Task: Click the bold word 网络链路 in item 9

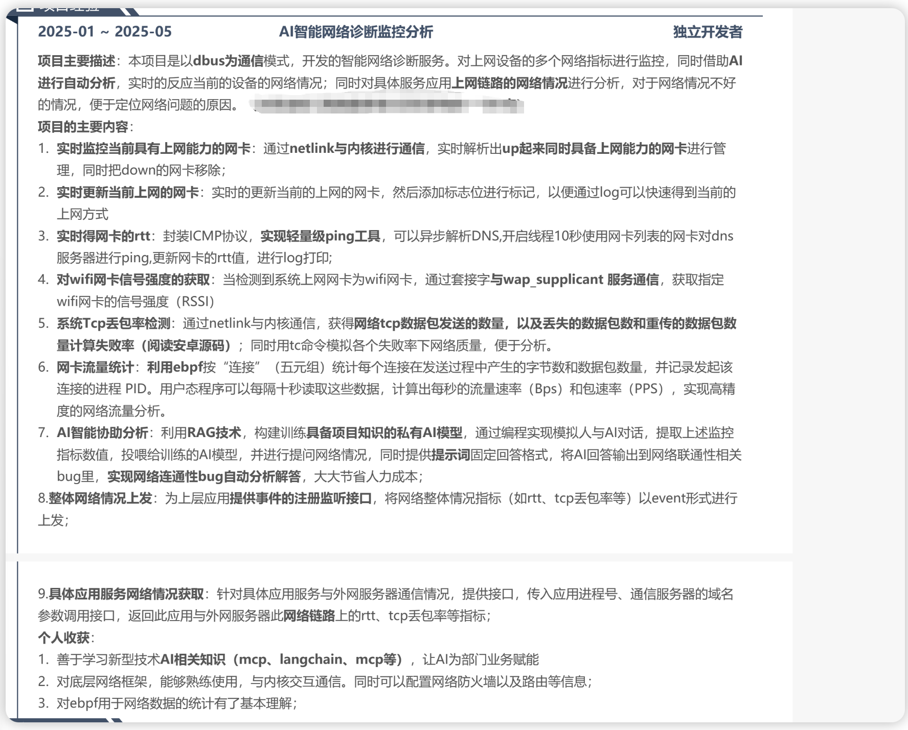Action: (309, 615)
